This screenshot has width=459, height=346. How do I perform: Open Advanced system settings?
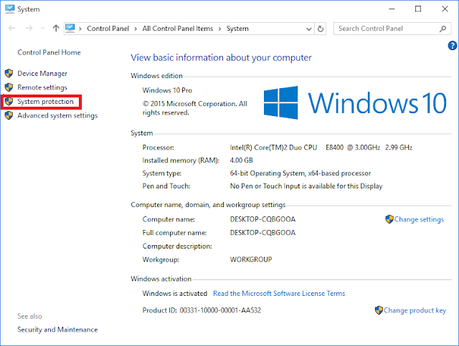[57, 115]
